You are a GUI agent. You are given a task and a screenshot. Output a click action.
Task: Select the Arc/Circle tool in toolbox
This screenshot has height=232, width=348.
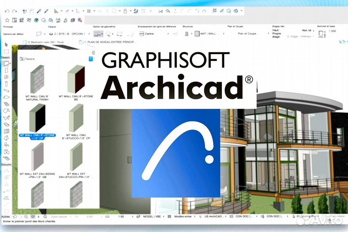tap(6, 211)
